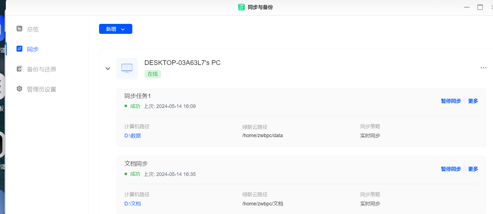Click the 管理员设置 gear icon
This screenshot has height=214, width=493.
click(x=19, y=89)
